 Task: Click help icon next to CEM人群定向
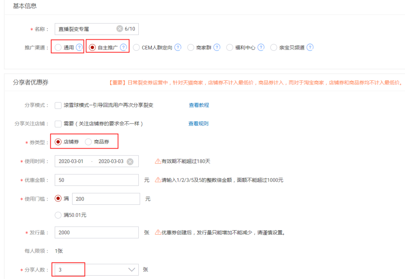pyautogui.click(x=178, y=47)
